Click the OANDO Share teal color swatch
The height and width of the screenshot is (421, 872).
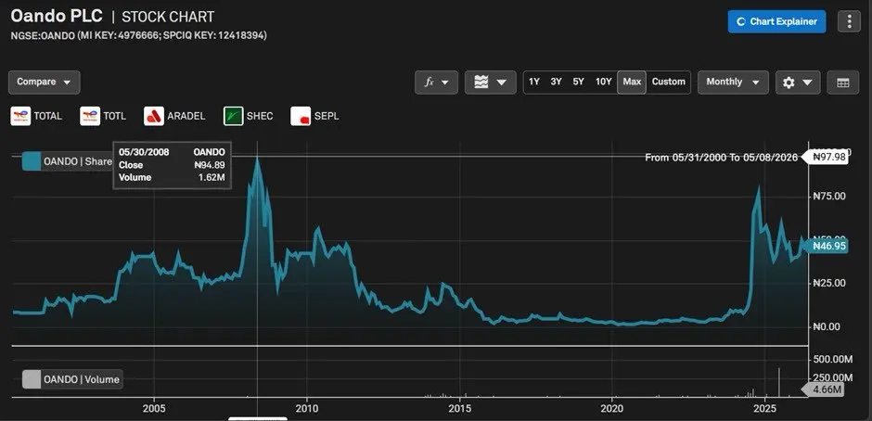pos(32,161)
